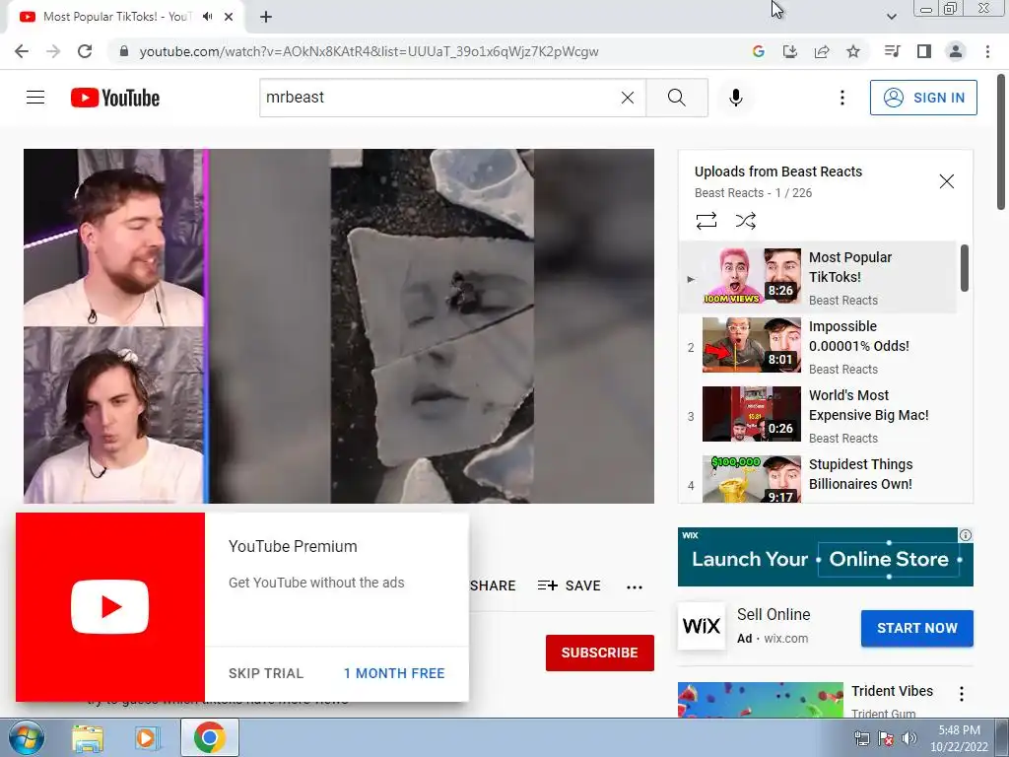
Task: Click START NOW on Wix ad
Action: (917, 628)
